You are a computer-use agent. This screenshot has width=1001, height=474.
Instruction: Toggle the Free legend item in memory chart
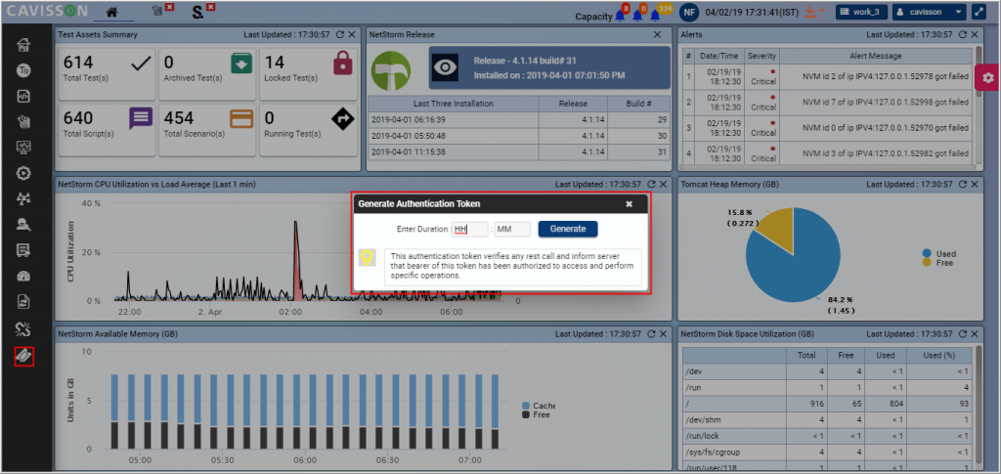[x=536, y=414]
